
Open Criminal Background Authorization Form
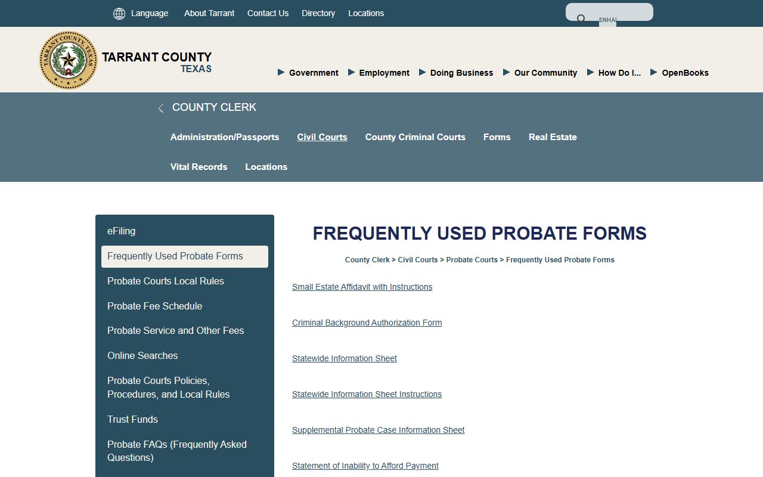[x=367, y=323]
